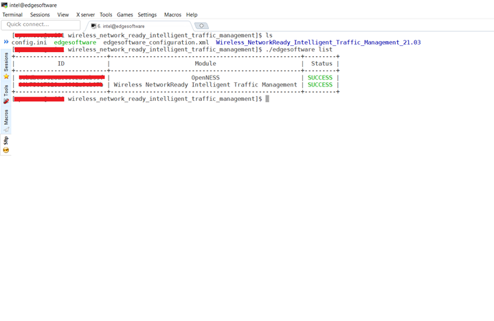Open the View menu

63,15
